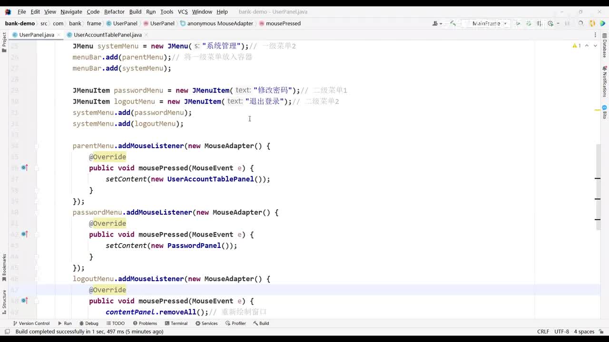Click the warning indicator showing 1 problem

577,46
